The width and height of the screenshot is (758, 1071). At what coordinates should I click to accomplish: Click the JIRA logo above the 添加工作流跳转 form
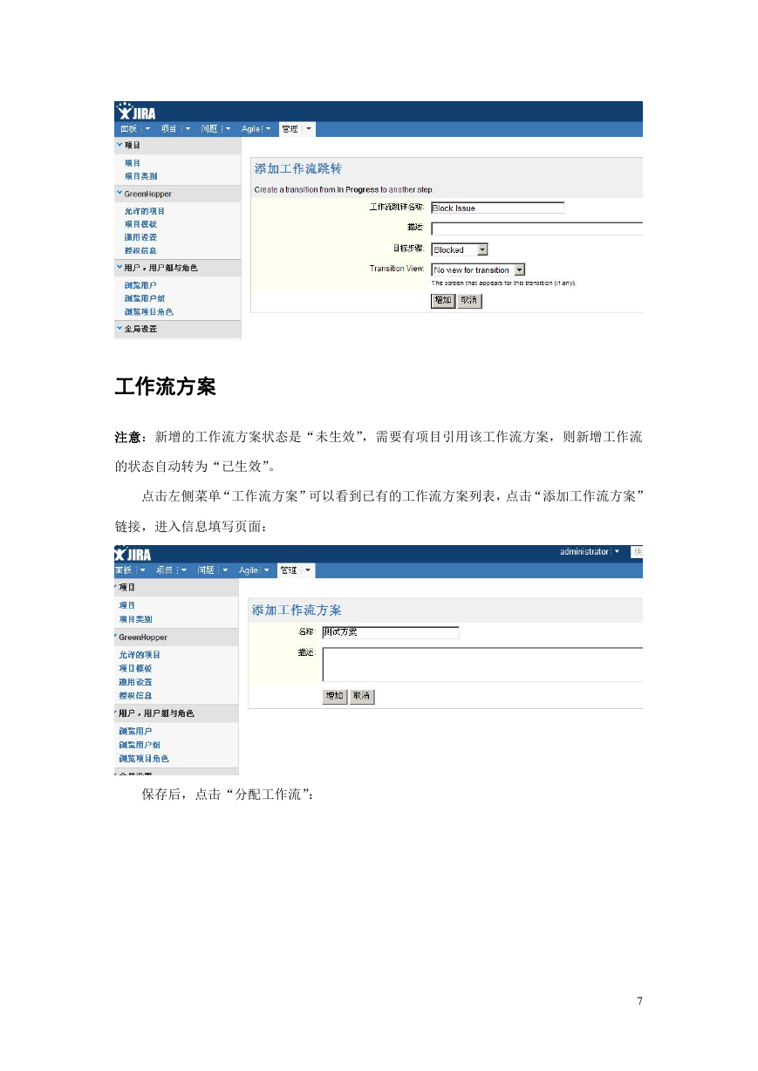point(135,112)
